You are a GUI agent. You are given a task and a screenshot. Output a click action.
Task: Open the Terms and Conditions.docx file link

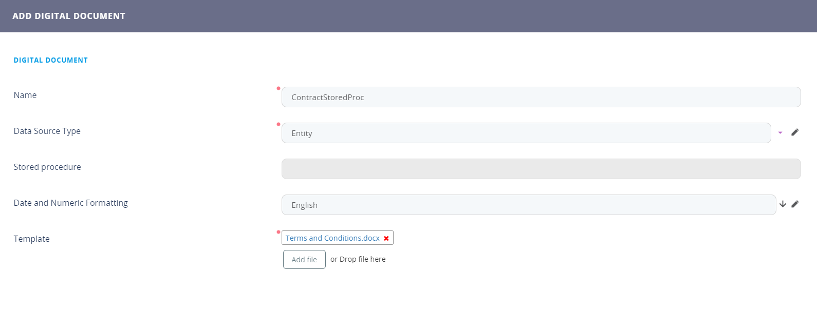coord(332,238)
